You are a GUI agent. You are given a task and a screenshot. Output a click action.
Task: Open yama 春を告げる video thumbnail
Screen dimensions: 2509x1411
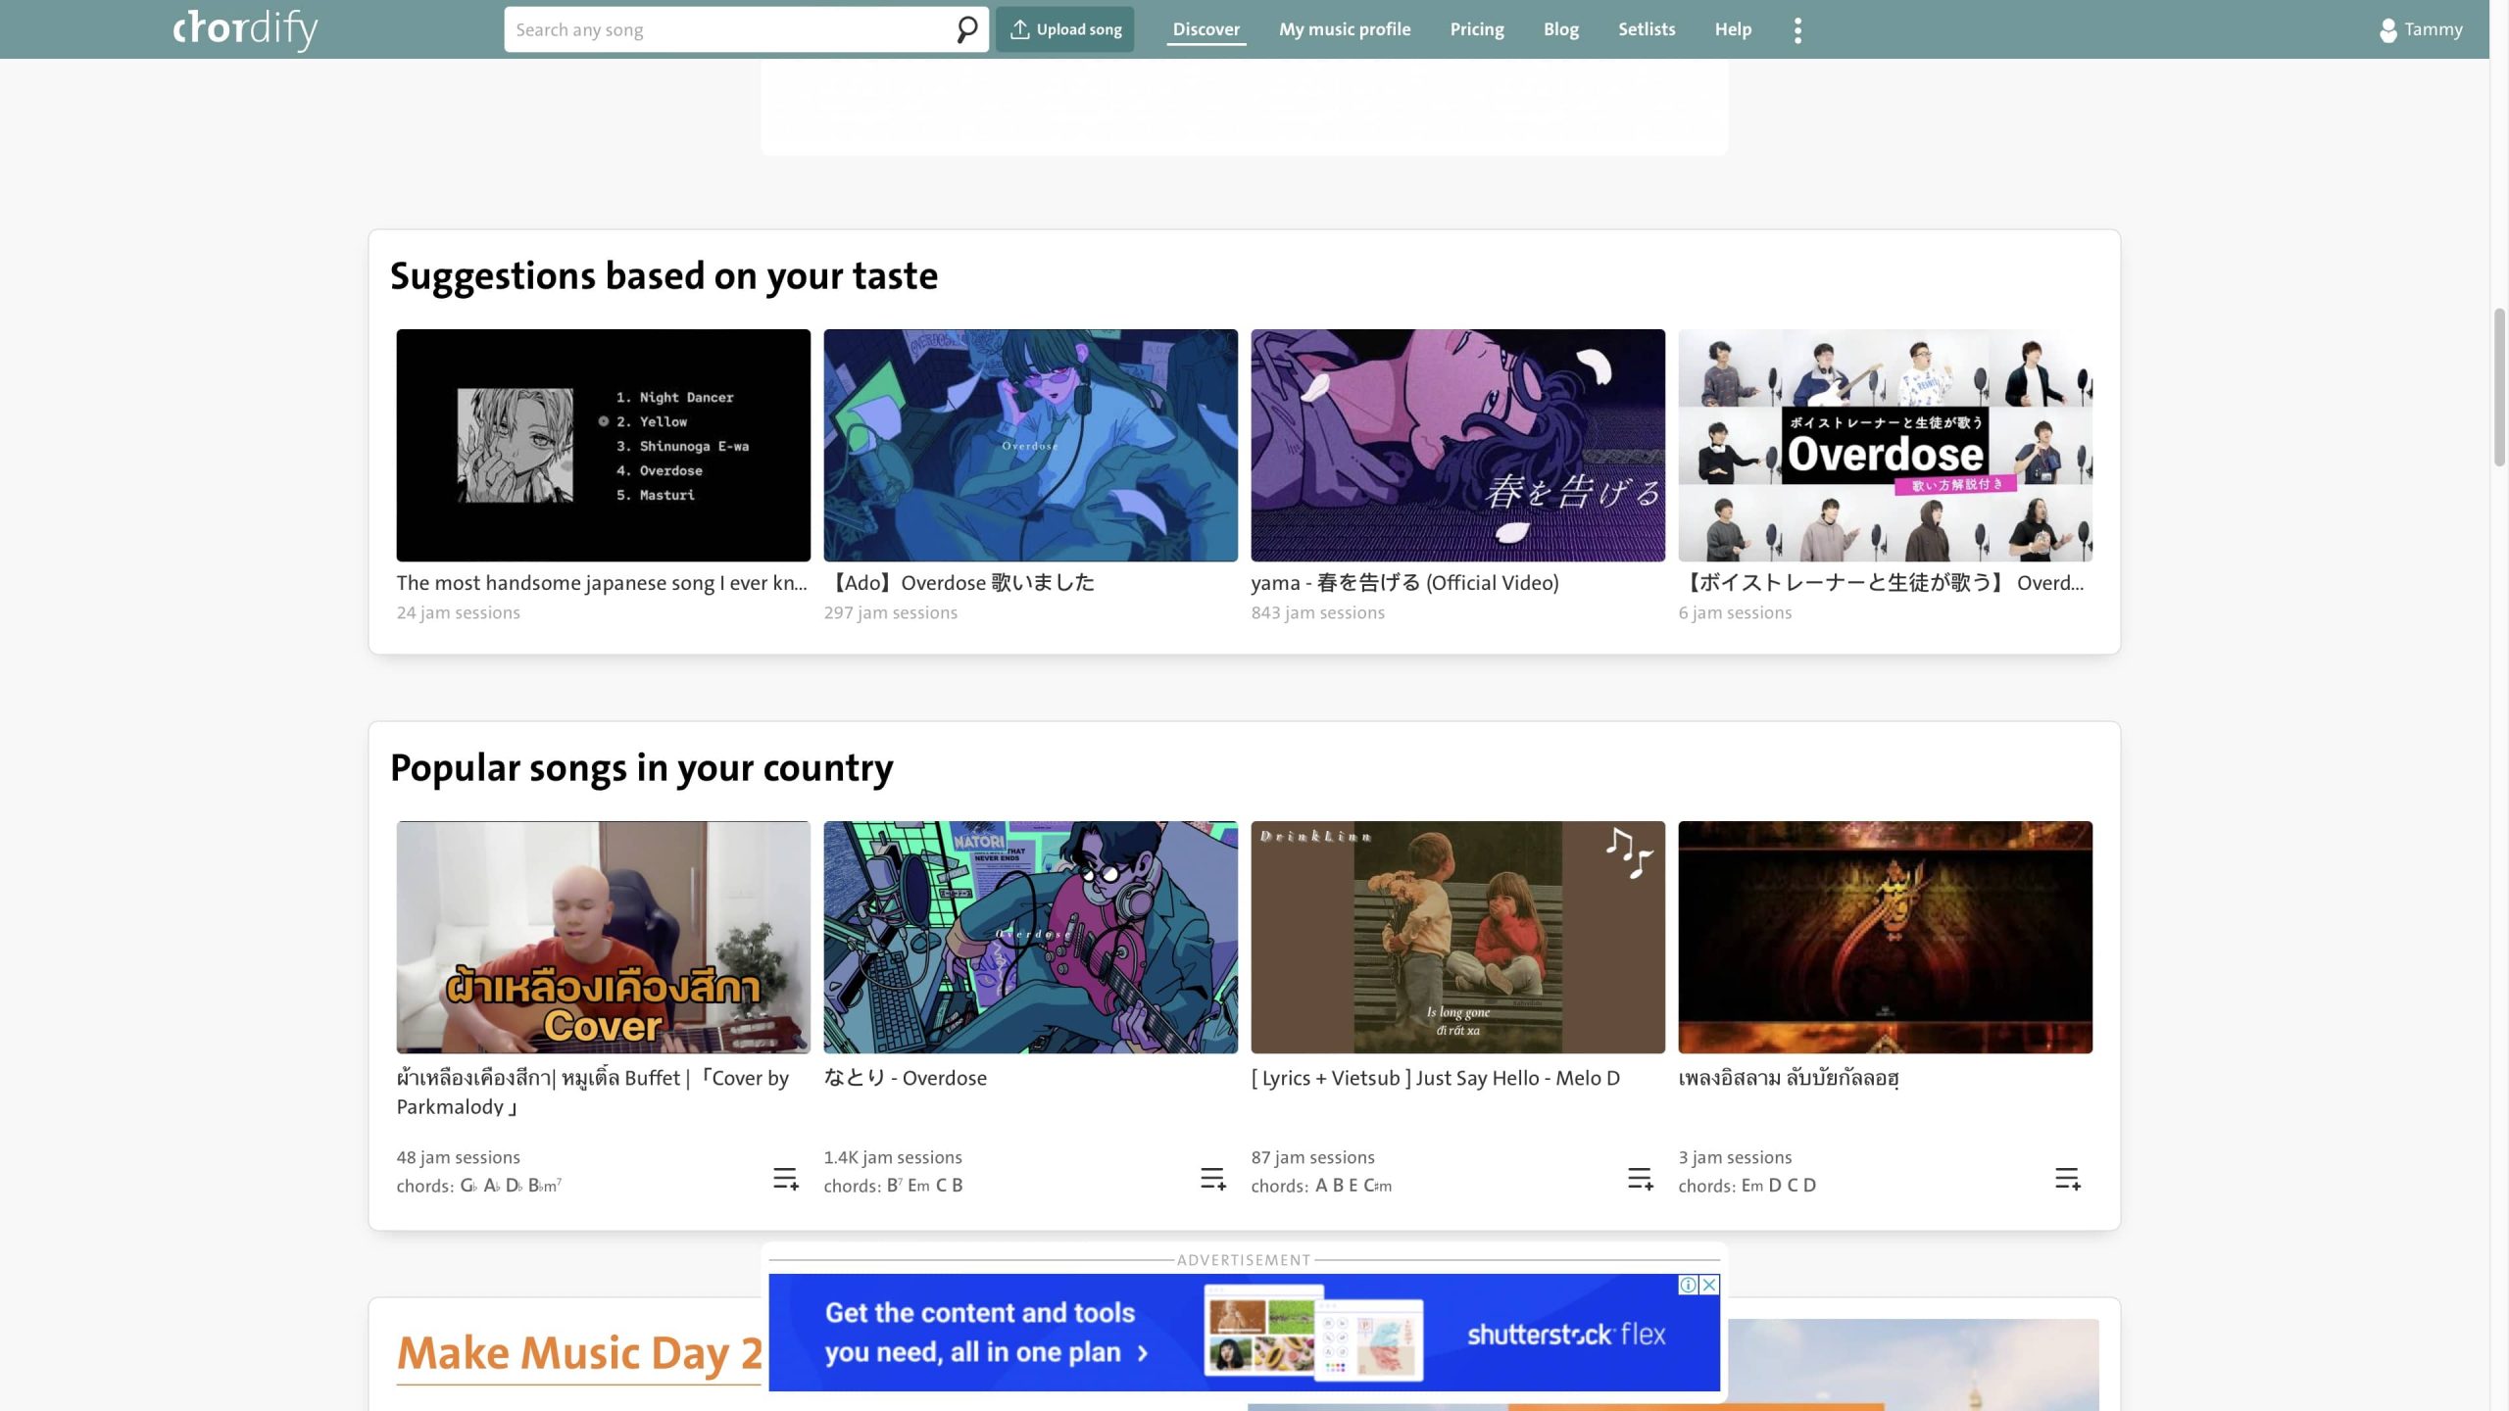[x=1457, y=445]
